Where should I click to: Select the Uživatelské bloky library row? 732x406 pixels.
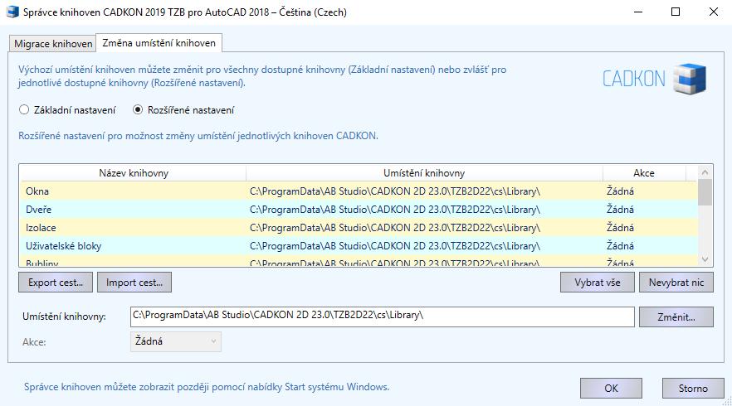(358, 245)
